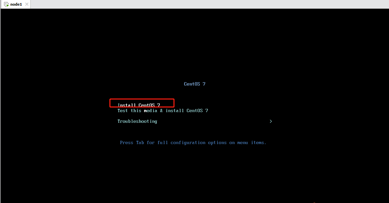Select the Install CentOS 7 boot entry
The image size is (389, 203).
[139, 105]
